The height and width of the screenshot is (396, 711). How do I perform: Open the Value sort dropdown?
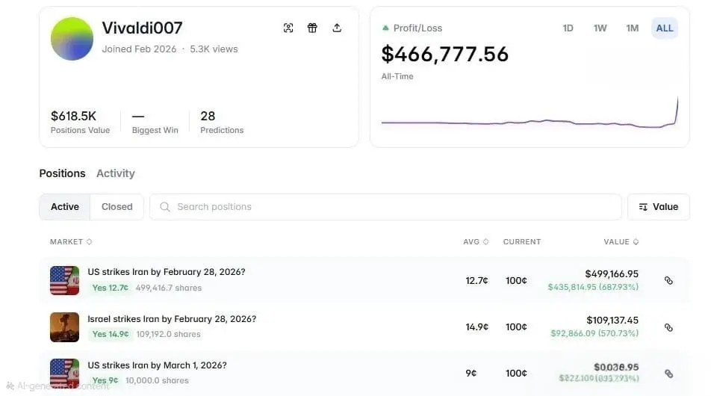tap(659, 207)
